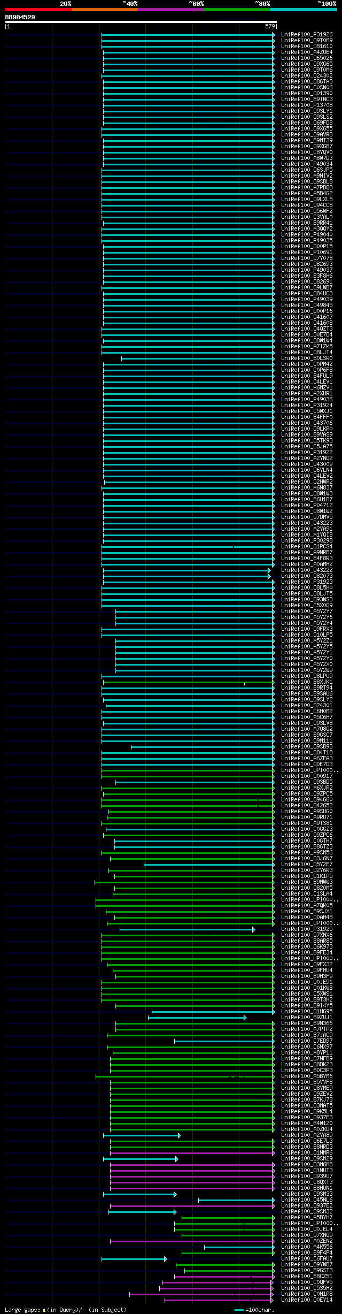The image size is (342, 1314).
Task: Select the label UniRef100_Q9FRX3
Action: point(307,629)
